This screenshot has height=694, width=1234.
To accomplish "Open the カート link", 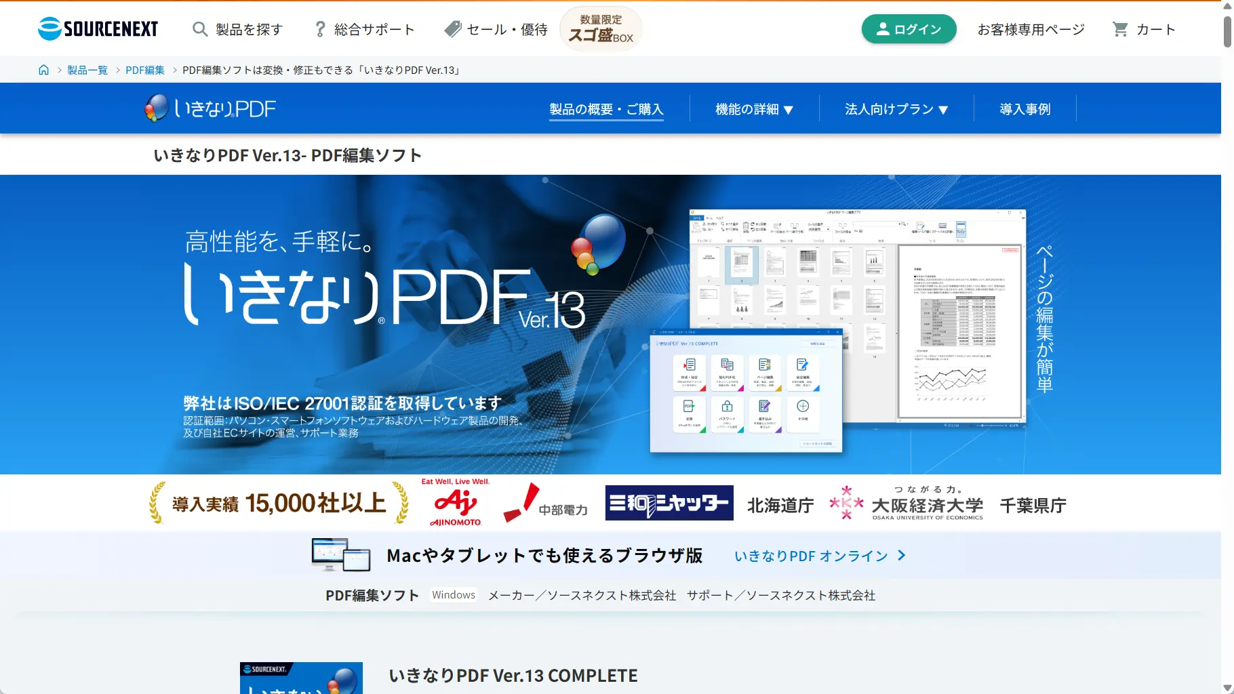I will pyautogui.click(x=1155, y=29).
